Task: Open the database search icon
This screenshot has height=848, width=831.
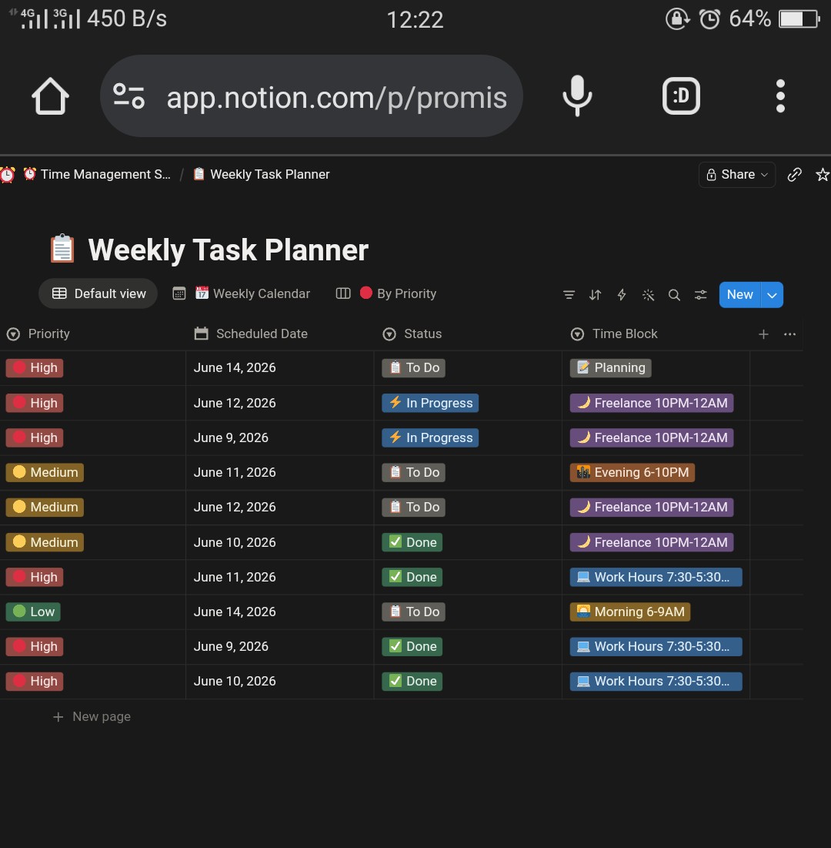Action: coord(674,295)
